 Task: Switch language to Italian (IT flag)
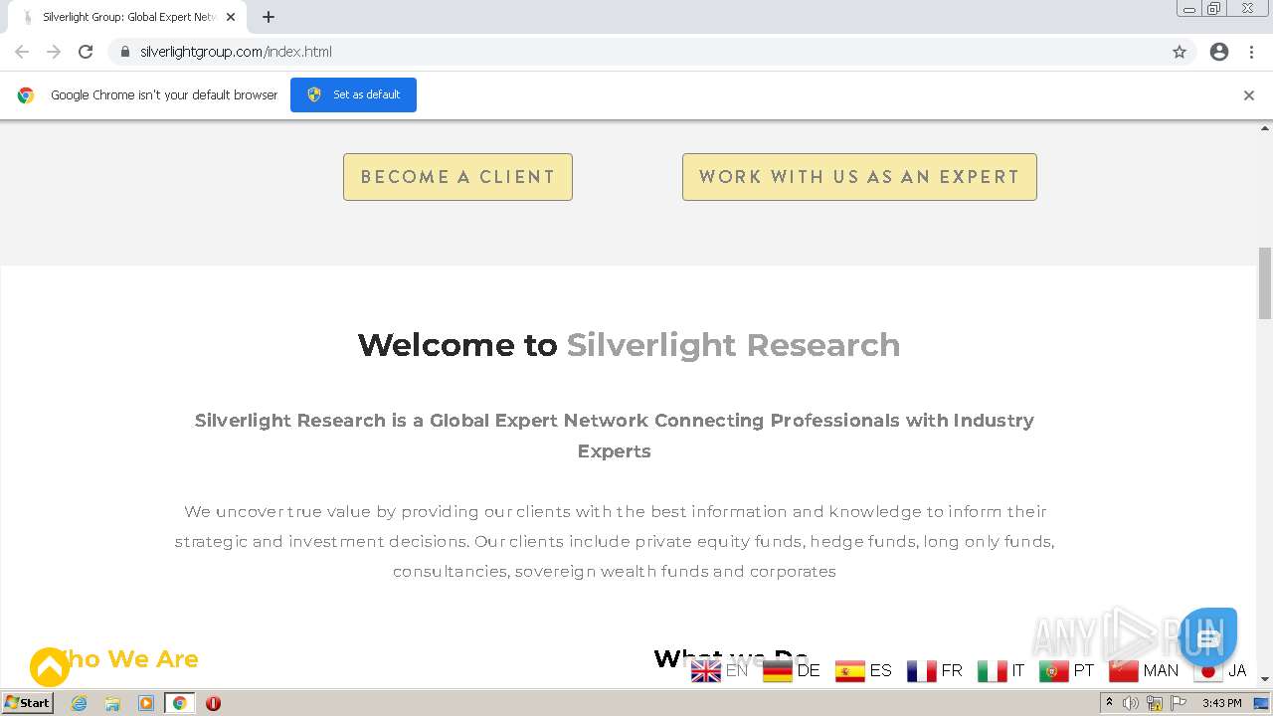coord(1000,671)
